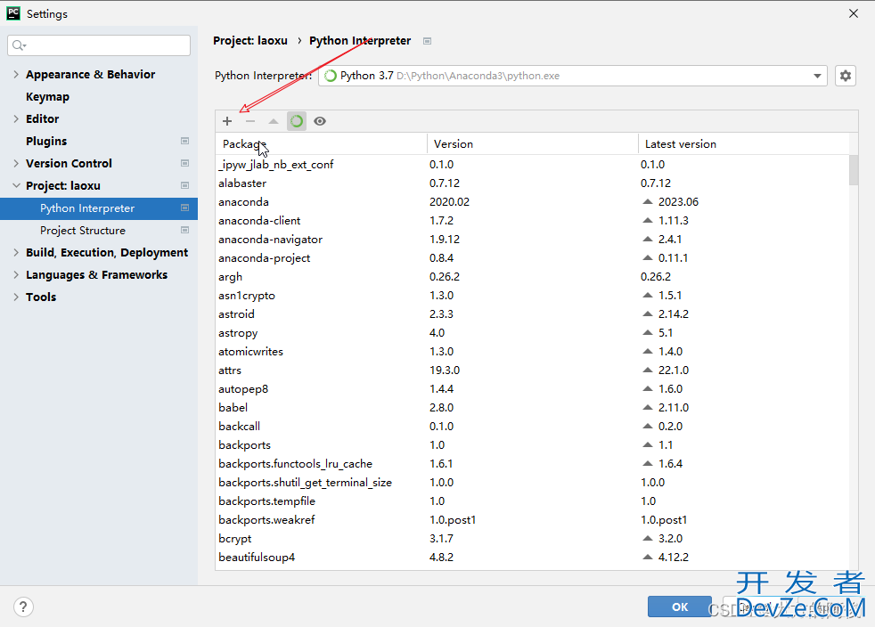Click the upgrade package arrow icon

pyautogui.click(x=274, y=121)
